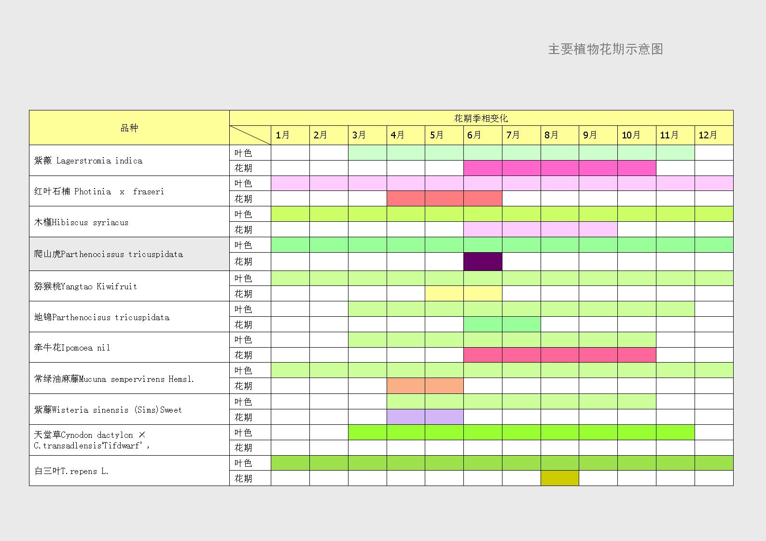
Task: Click the 红叶石楠 Photinia x fraseri cell
Action: click(x=129, y=191)
